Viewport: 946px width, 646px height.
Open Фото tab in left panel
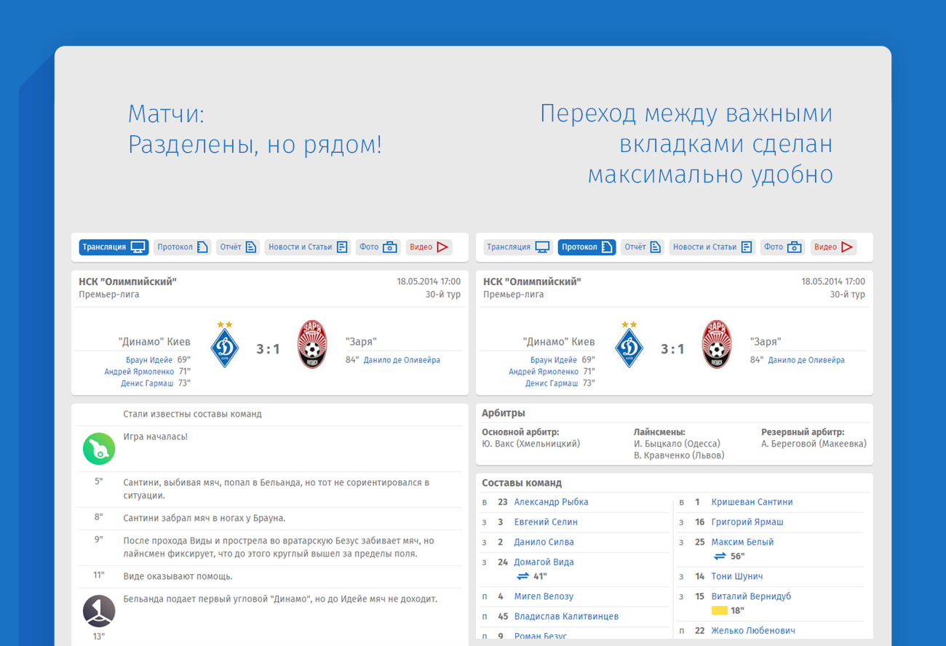pos(378,247)
